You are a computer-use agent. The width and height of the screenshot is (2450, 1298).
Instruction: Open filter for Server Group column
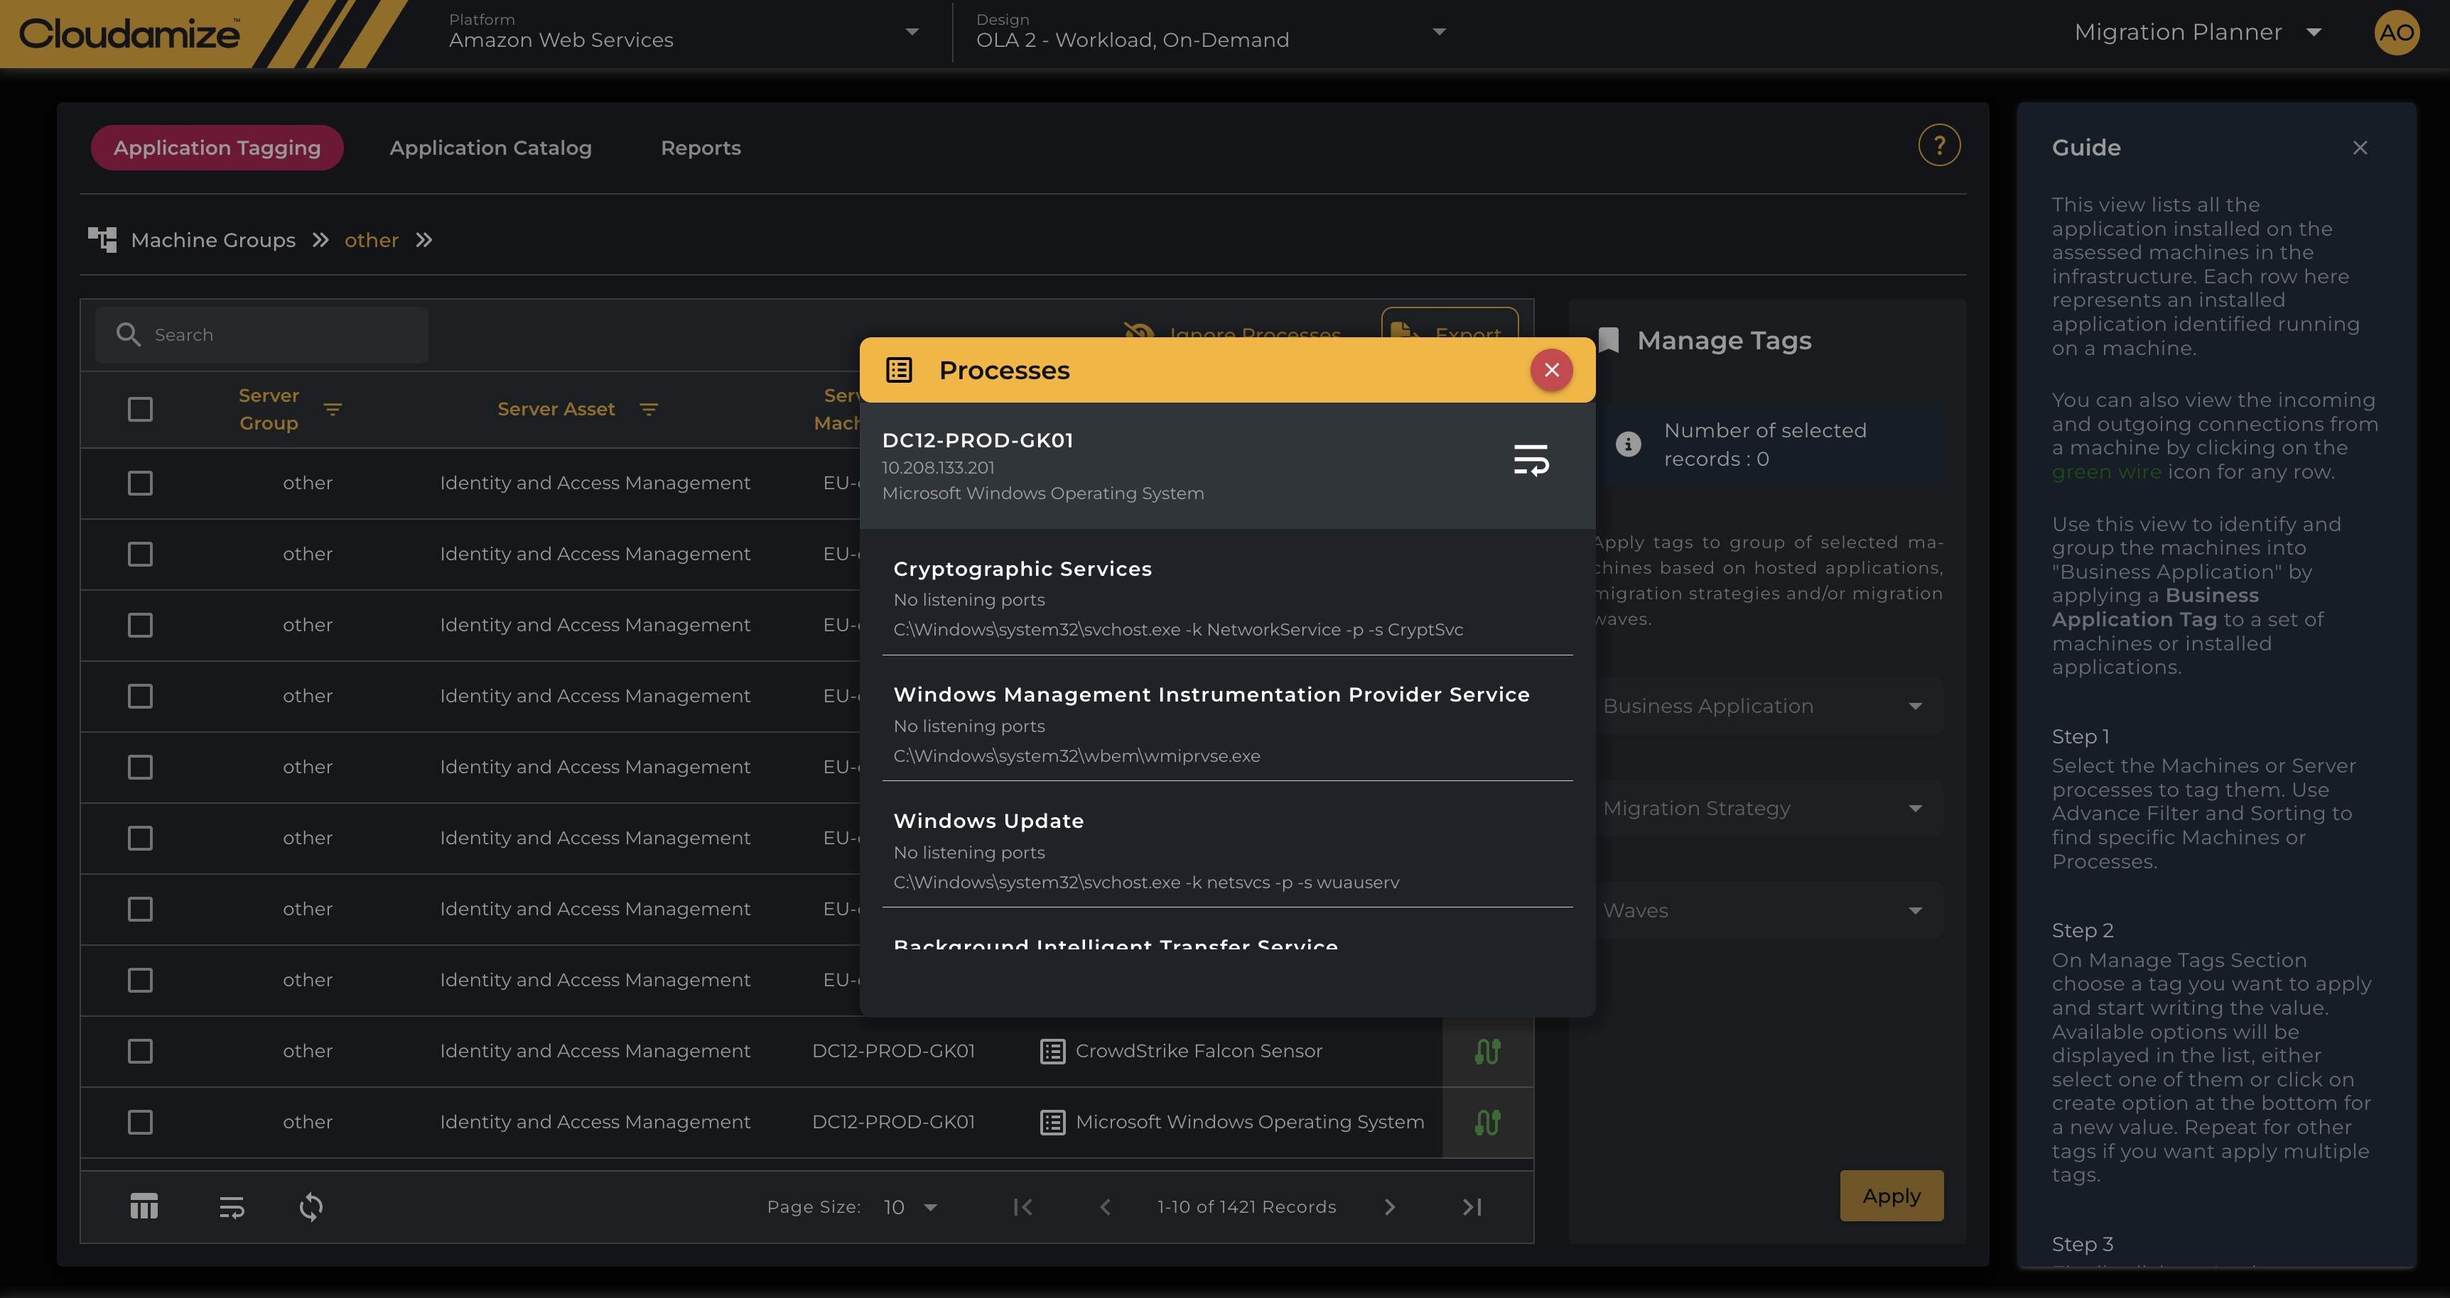tap(332, 410)
